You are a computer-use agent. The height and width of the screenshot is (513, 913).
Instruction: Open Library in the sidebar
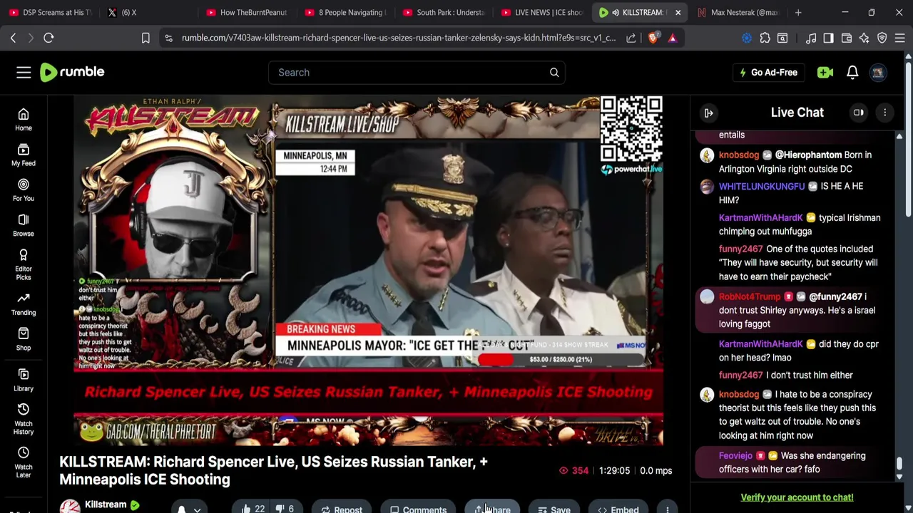click(24, 380)
